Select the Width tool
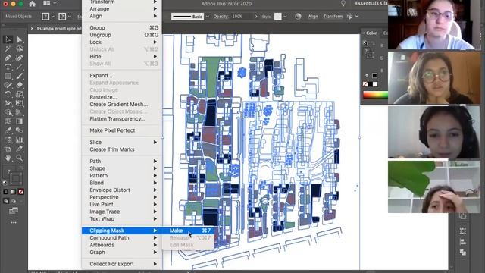This screenshot has width=485, height=273. coord(8,103)
